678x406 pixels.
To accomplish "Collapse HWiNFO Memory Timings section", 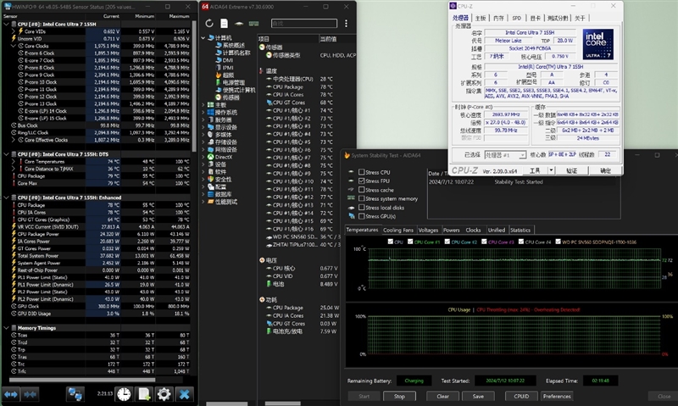I will click(x=7, y=328).
